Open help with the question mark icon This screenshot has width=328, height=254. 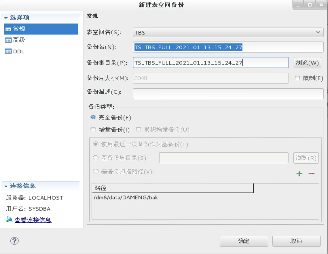[x=14, y=241]
